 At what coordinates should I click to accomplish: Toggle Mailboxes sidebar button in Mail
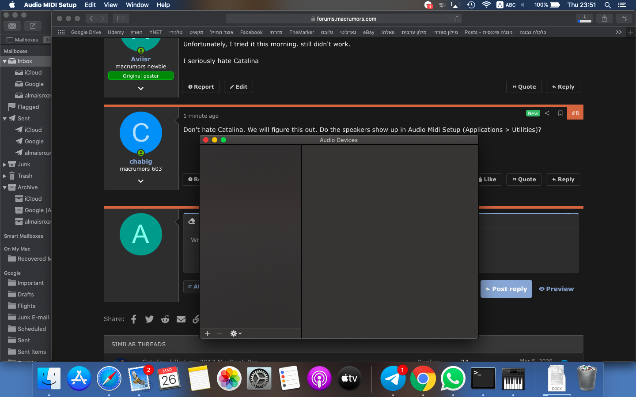(23, 40)
